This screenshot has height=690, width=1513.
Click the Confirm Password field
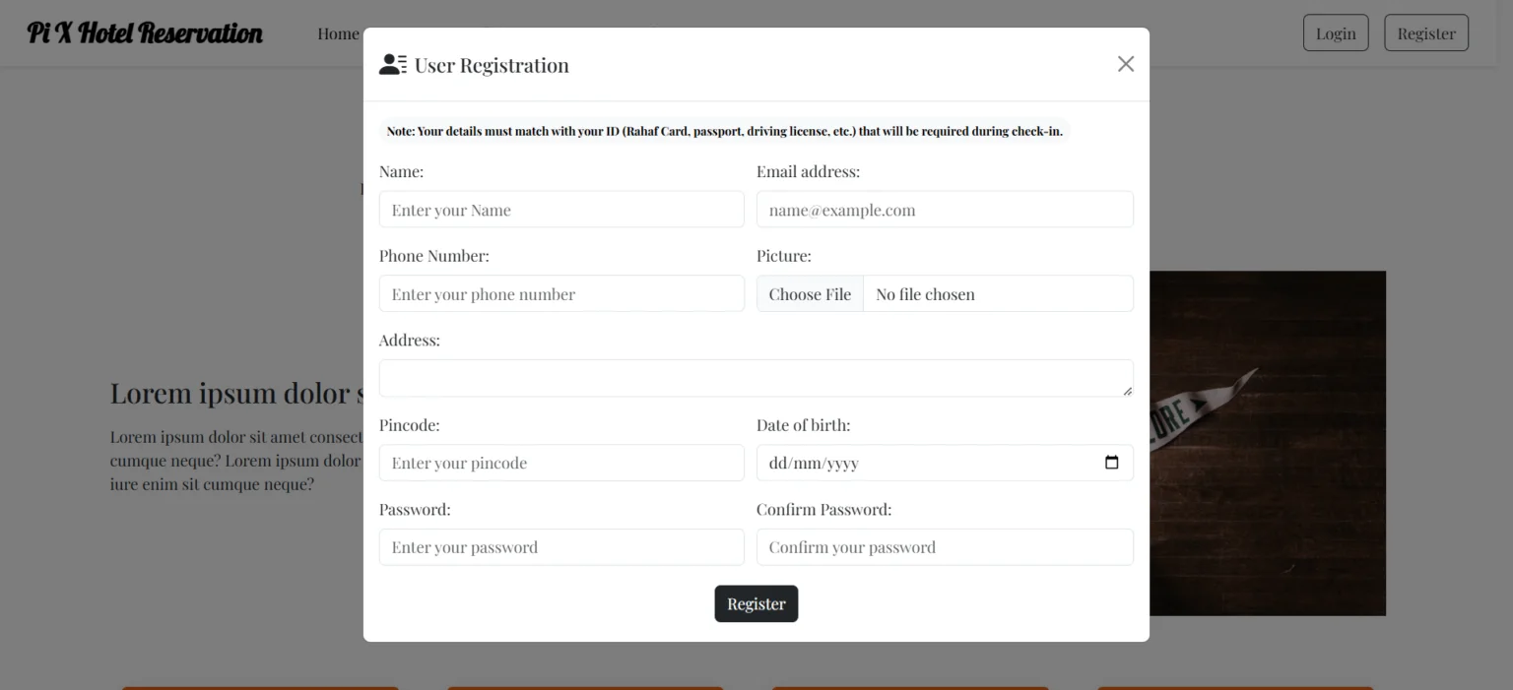945,547
